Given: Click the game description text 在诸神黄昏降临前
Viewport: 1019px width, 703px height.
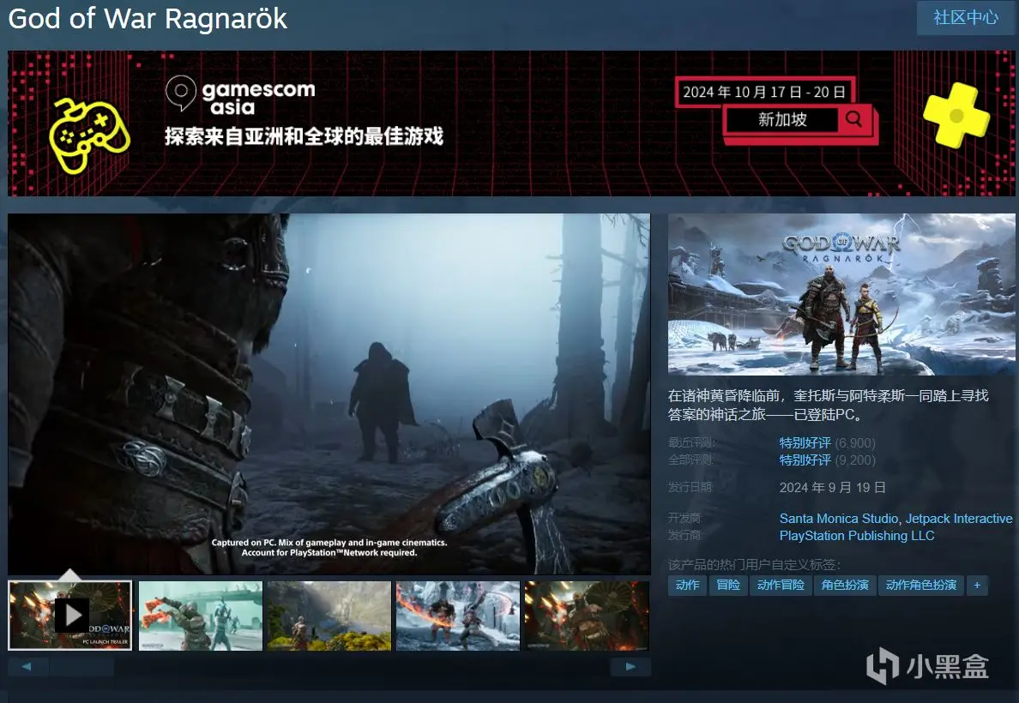Looking at the screenshot, I should click(828, 405).
